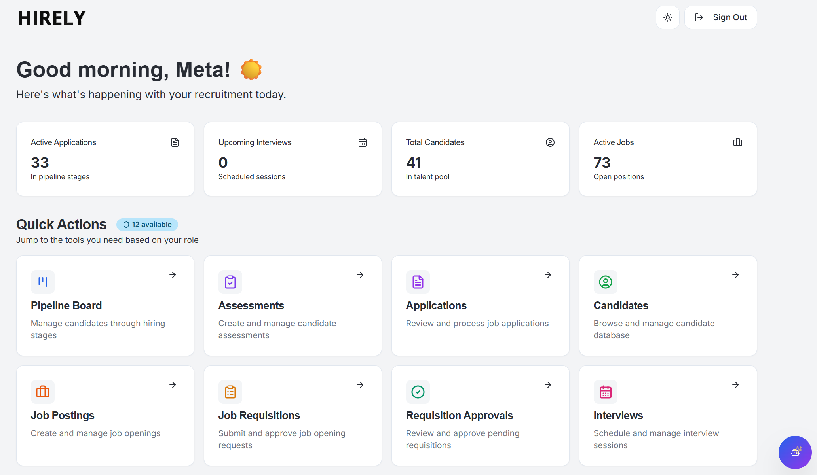Viewport: 817px width, 475px height.
Task: Open the Applications document icon
Action: [x=418, y=282]
